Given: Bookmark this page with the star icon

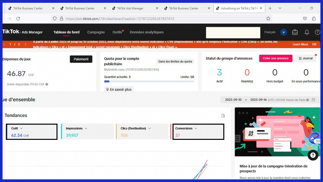Looking at the screenshot, I should coord(268,19).
